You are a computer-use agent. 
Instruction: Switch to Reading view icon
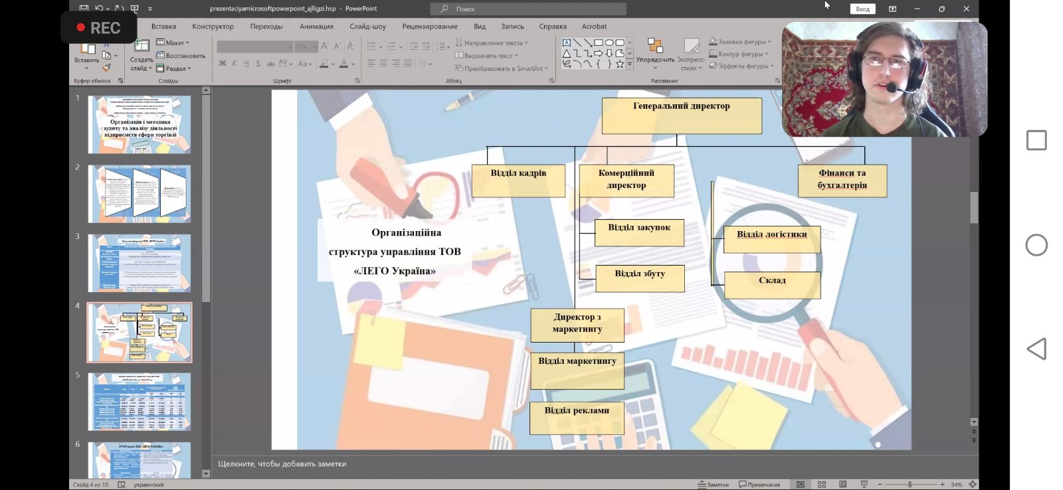pyautogui.click(x=843, y=485)
